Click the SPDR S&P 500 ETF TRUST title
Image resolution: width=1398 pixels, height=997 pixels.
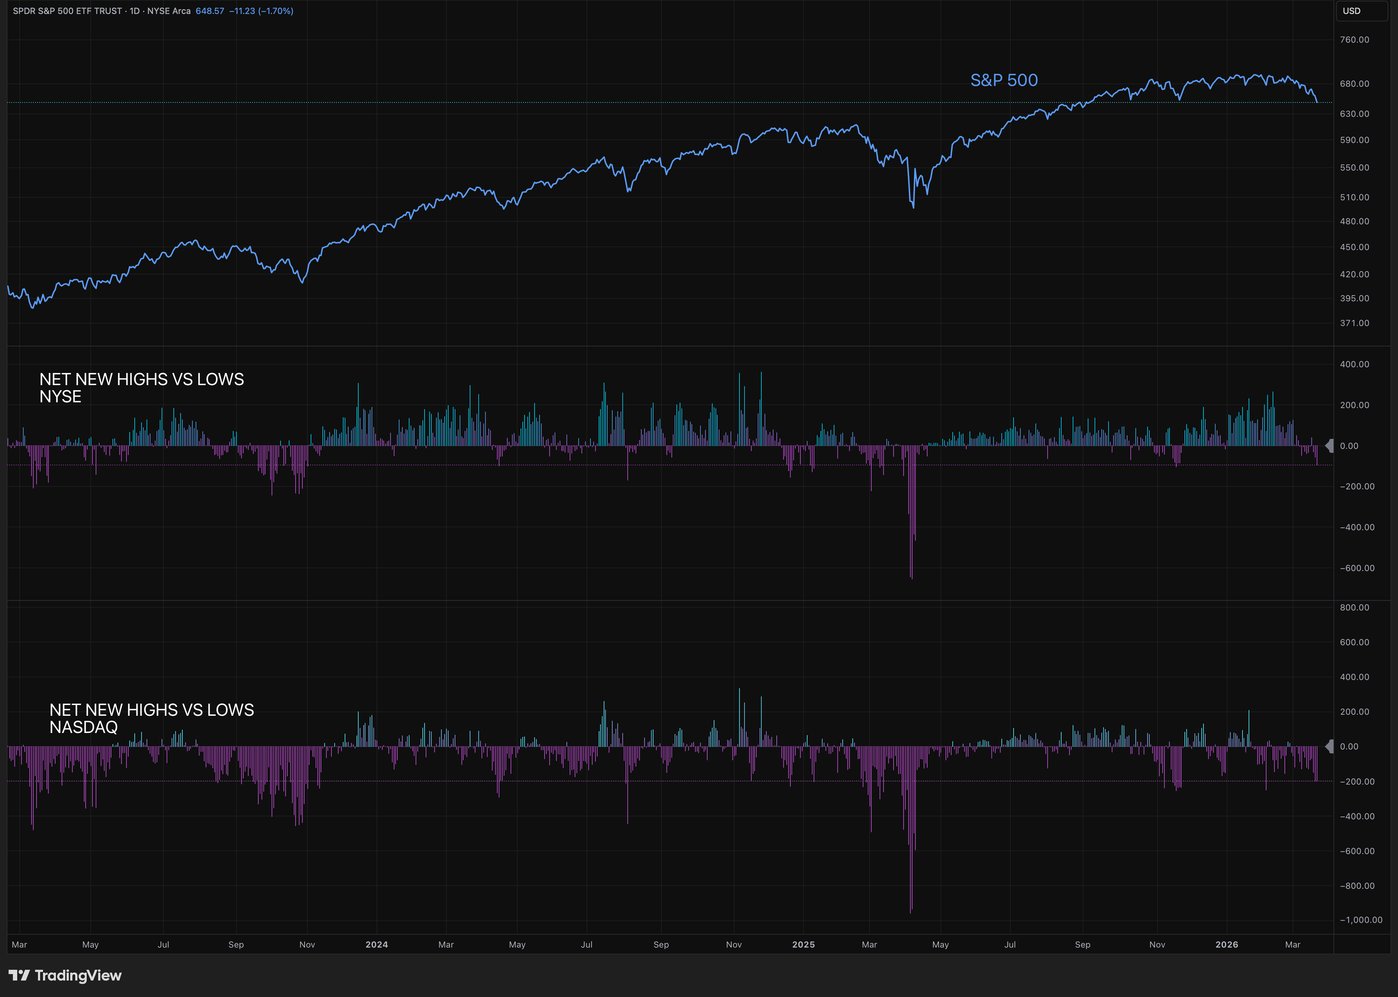click(x=68, y=11)
